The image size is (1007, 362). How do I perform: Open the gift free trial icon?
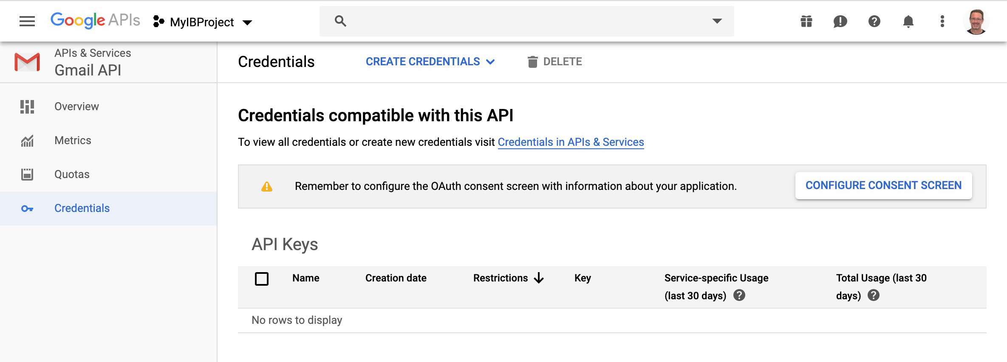(806, 21)
